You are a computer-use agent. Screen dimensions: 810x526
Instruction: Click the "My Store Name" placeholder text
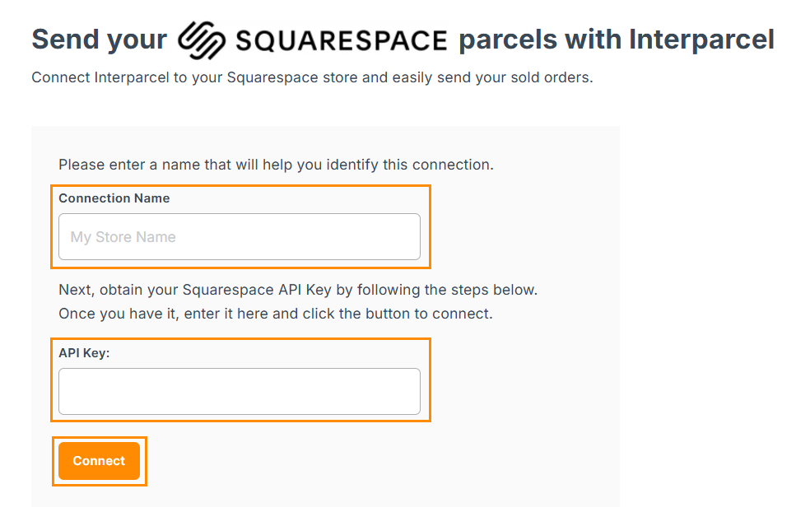coord(123,237)
